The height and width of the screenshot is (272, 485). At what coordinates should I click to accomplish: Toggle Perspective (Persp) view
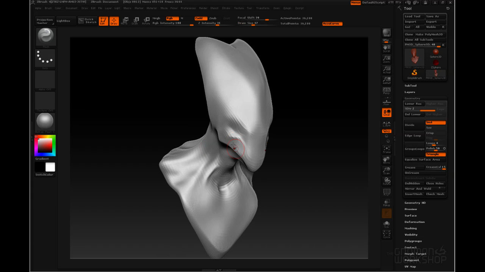pos(386,91)
